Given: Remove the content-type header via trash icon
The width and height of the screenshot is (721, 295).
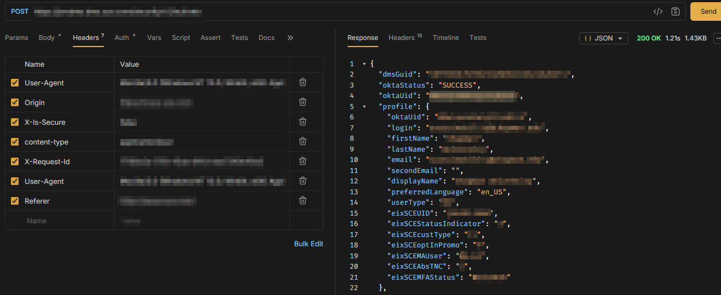Looking at the screenshot, I should coord(302,141).
